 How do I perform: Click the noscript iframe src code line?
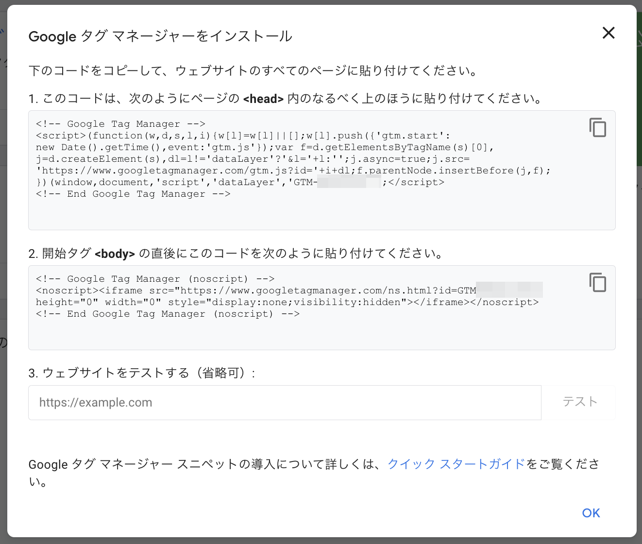(x=289, y=290)
